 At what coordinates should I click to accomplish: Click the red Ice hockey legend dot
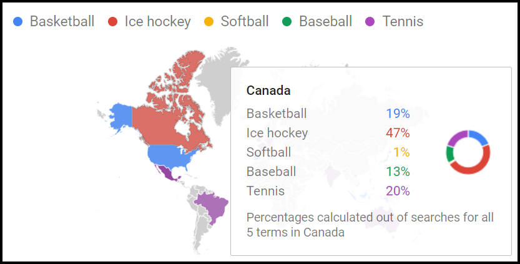[112, 22]
